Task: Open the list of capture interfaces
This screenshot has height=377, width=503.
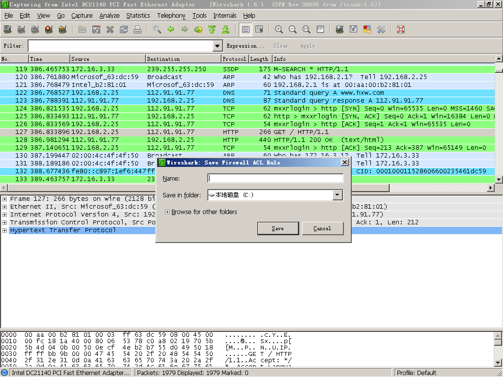Action: pyautogui.click(x=8, y=29)
